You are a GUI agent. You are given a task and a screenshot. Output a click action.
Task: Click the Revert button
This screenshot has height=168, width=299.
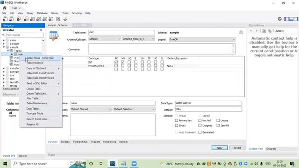pos(237,148)
